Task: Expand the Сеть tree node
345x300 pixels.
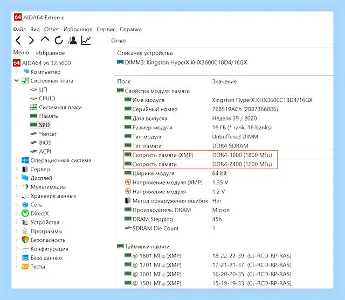Action: 17,205
